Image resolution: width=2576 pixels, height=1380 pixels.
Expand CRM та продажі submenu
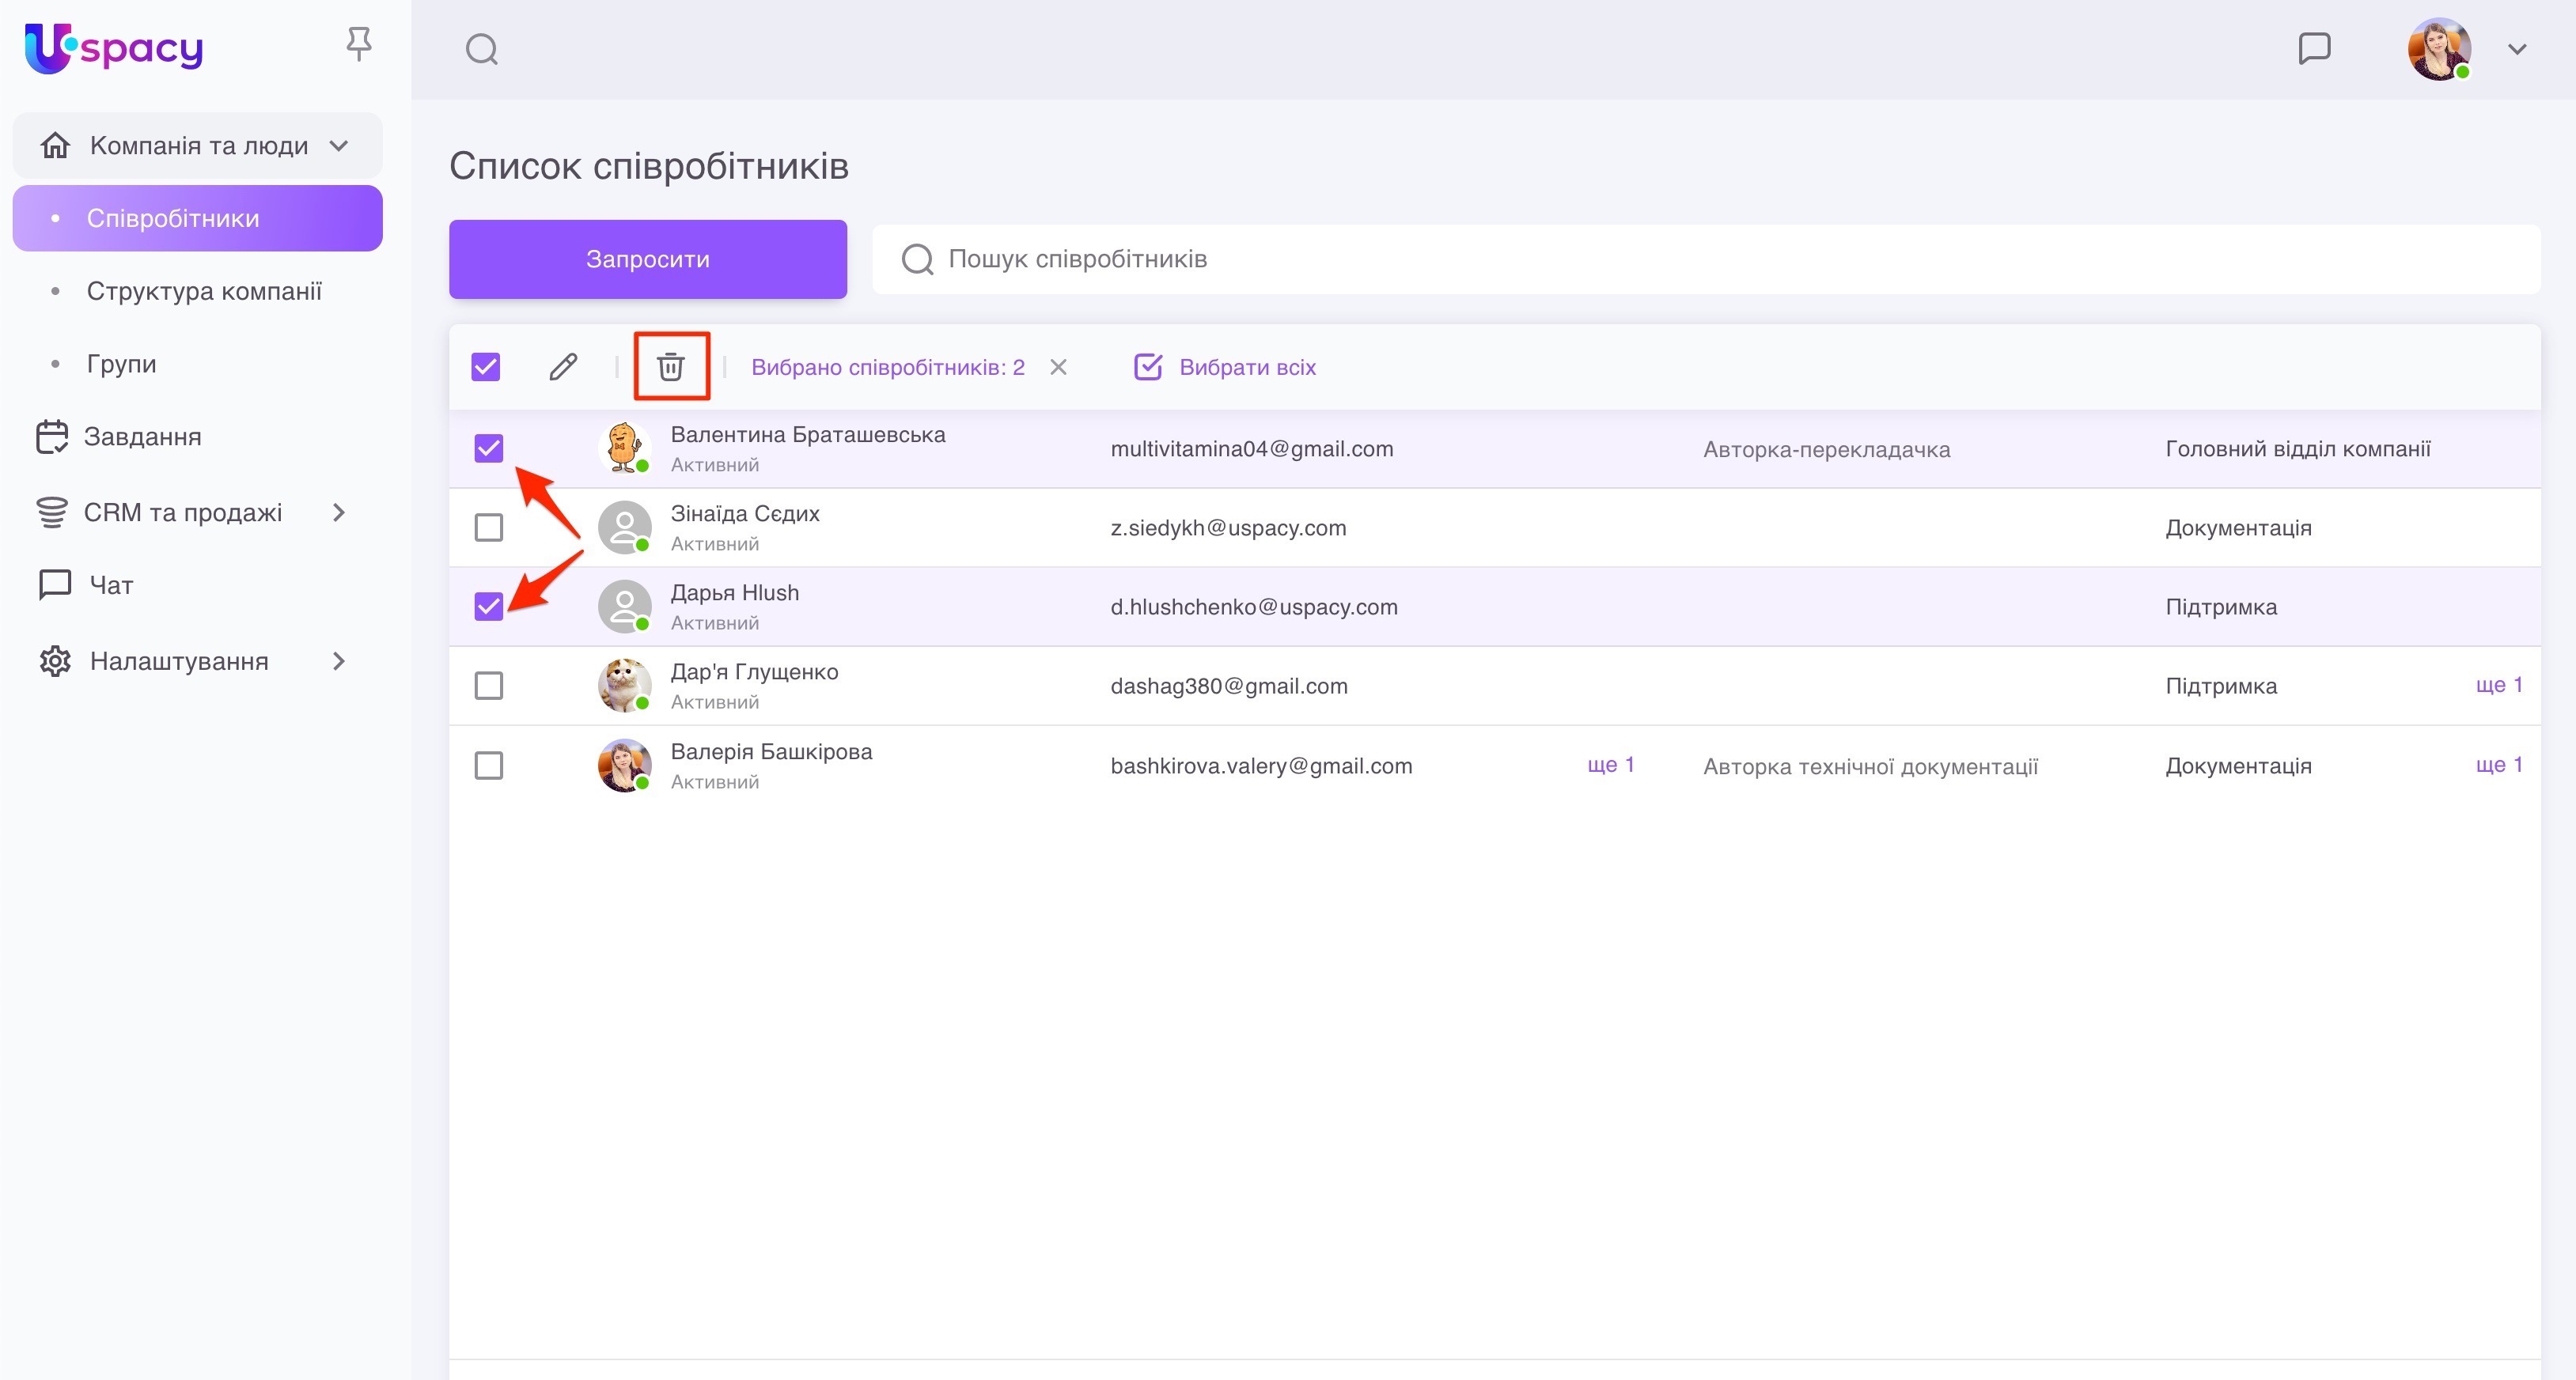[x=339, y=512]
